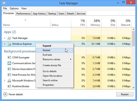Viewport: 137px width, 101px height.
Task: Click the Host Process for Windows icon
Action: pos(9,75)
